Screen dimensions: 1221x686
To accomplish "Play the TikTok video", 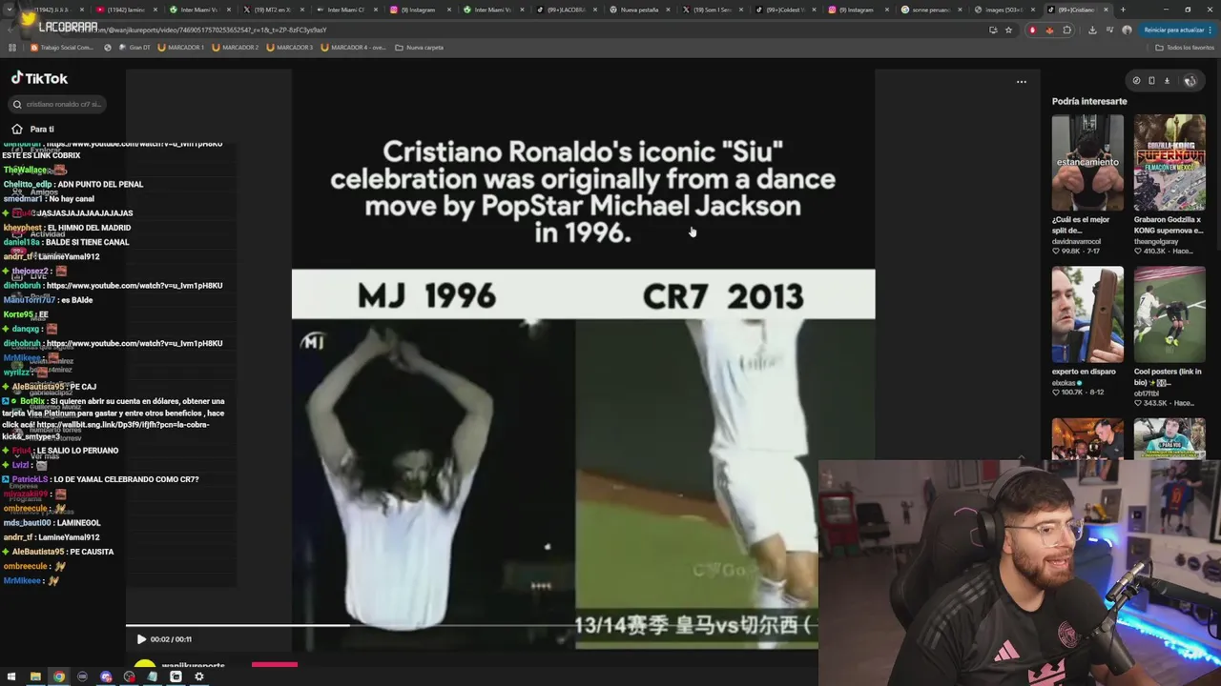I will [141, 639].
